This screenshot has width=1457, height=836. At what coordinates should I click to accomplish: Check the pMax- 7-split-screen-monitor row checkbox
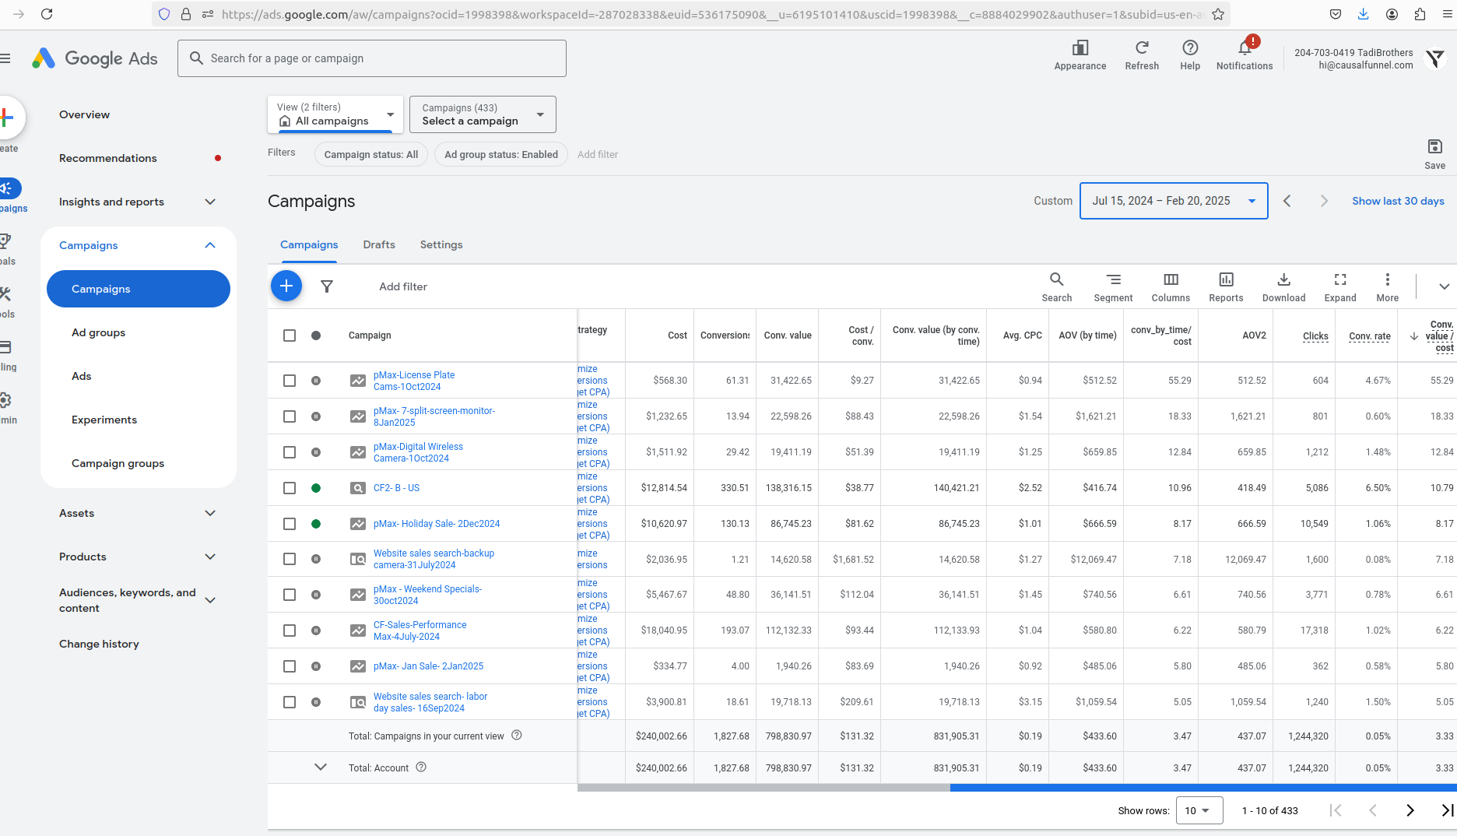[x=290, y=416]
